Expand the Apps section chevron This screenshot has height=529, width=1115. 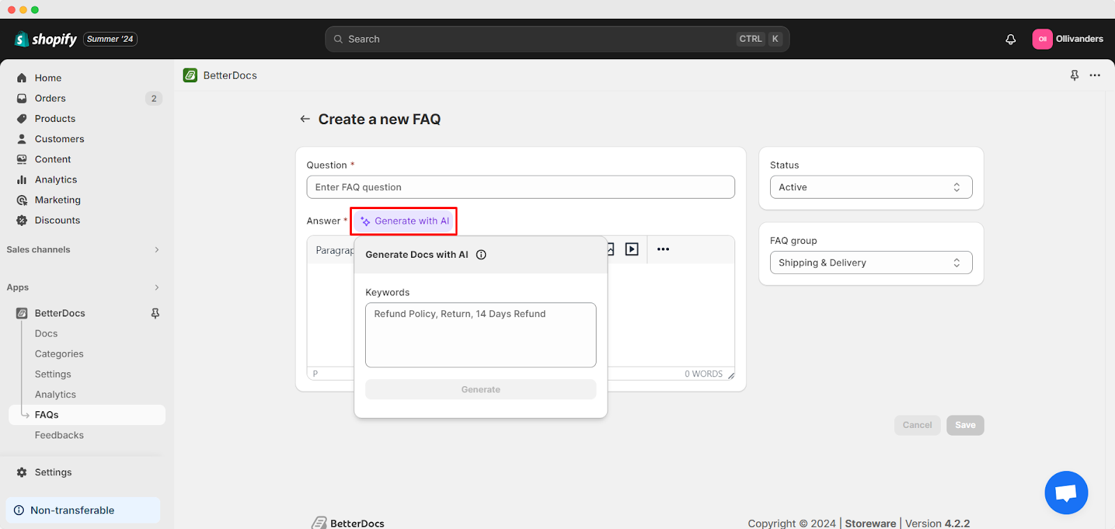coord(157,287)
